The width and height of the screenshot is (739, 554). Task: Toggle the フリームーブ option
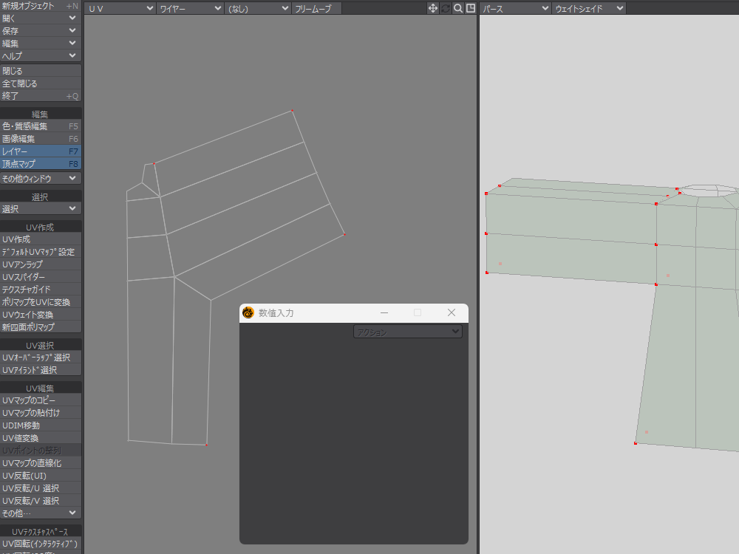coord(317,8)
